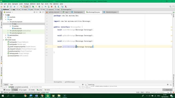This screenshot has width=175, height=98.
Task: Open the Profiler tool window
Action: tap(32, 90)
